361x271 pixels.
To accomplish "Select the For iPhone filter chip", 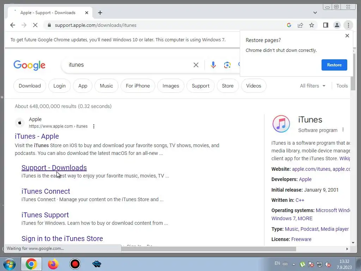I will [x=138, y=86].
